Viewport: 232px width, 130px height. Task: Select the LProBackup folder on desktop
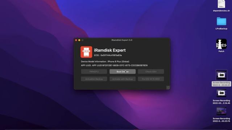[x=221, y=22]
